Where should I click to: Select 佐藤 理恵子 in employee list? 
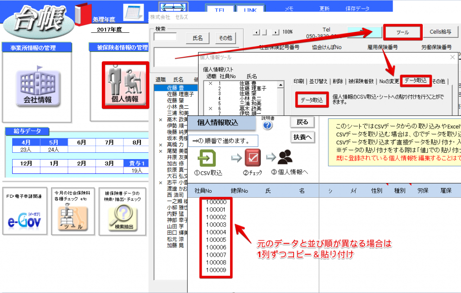[x=181, y=94]
